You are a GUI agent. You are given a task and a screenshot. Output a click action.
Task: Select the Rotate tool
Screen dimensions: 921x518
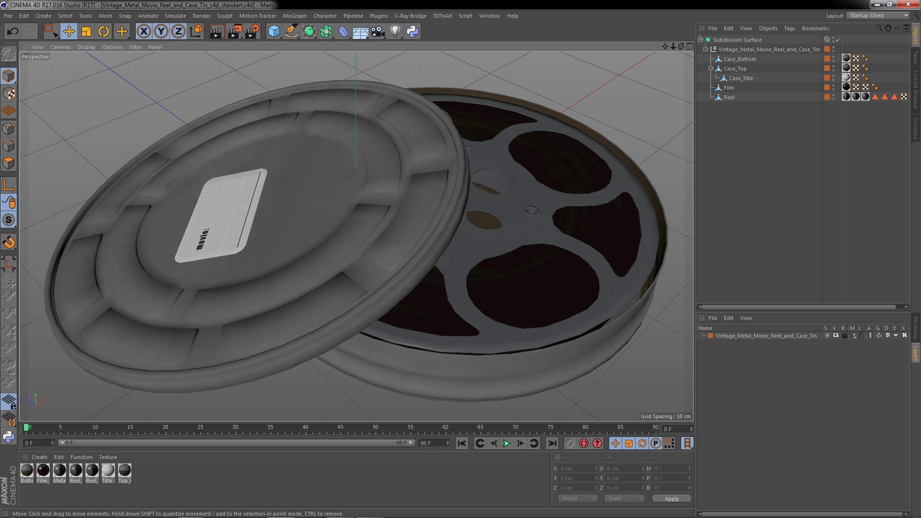tap(104, 32)
